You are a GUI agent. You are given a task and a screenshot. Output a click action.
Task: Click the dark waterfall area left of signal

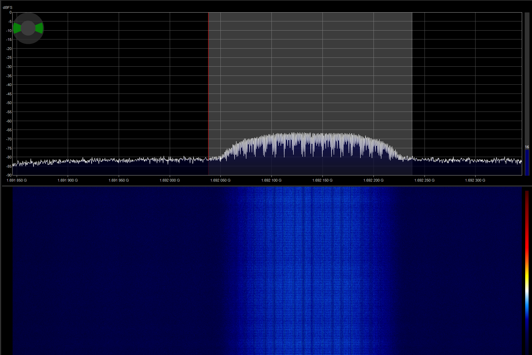click(102, 272)
